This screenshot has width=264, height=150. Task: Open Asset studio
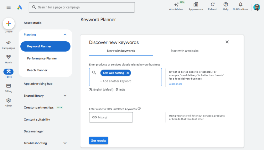tap(32, 23)
